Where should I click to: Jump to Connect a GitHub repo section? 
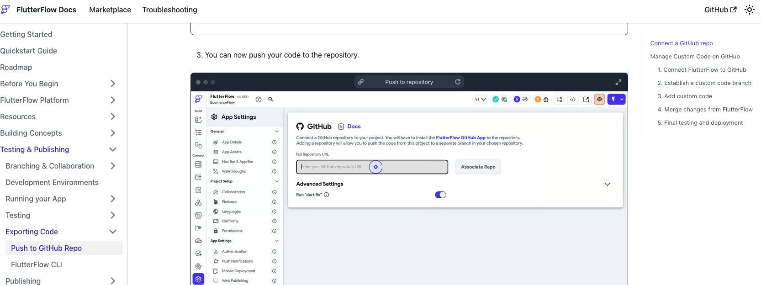pos(682,43)
